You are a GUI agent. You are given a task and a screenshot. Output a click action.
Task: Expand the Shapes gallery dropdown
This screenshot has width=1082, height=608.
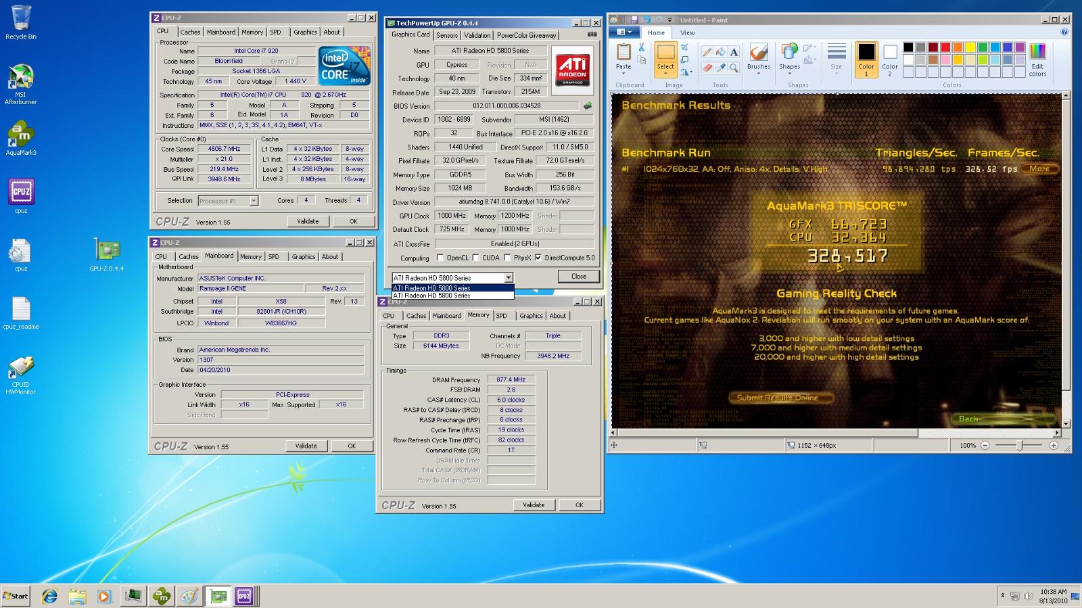(789, 73)
